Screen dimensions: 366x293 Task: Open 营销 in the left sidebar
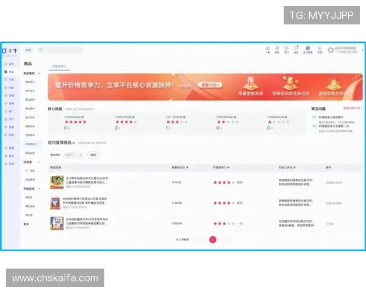[9, 103]
